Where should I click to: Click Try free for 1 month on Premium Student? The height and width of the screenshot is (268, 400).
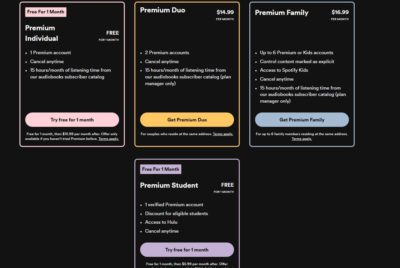pos(187,250)
